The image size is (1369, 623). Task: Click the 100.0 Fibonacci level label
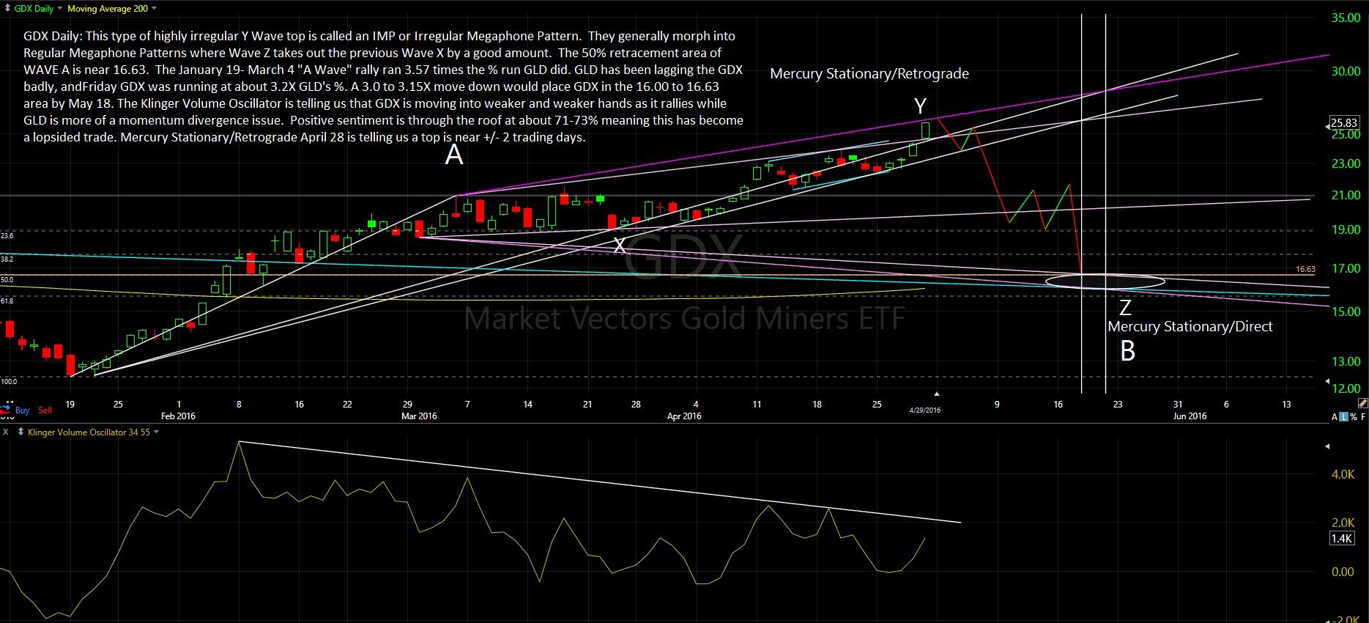click(x=9, y=382)
